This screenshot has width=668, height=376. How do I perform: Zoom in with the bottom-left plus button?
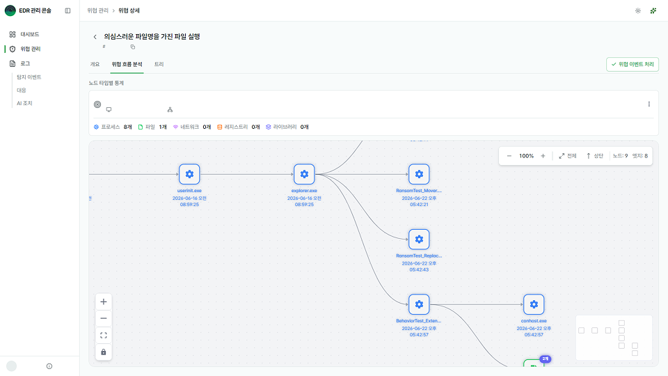[104, 301]
